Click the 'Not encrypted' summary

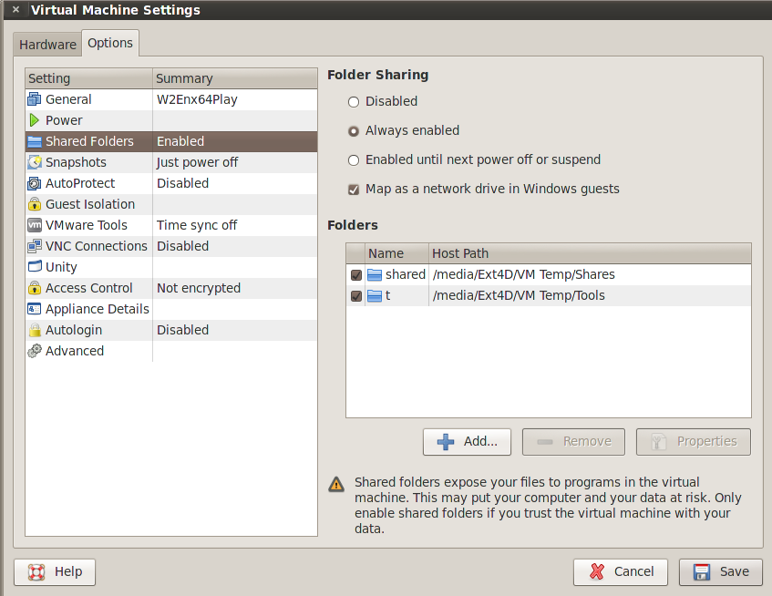(x=199, y=288)
